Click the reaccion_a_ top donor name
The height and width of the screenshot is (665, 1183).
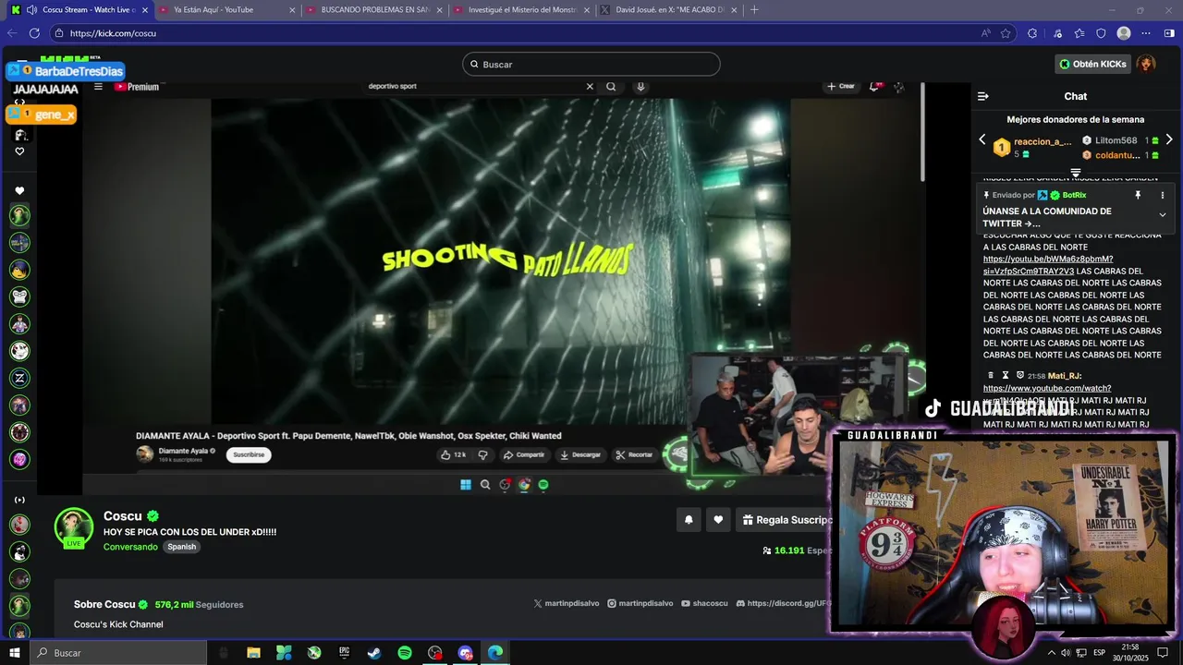pos(1043,141)
